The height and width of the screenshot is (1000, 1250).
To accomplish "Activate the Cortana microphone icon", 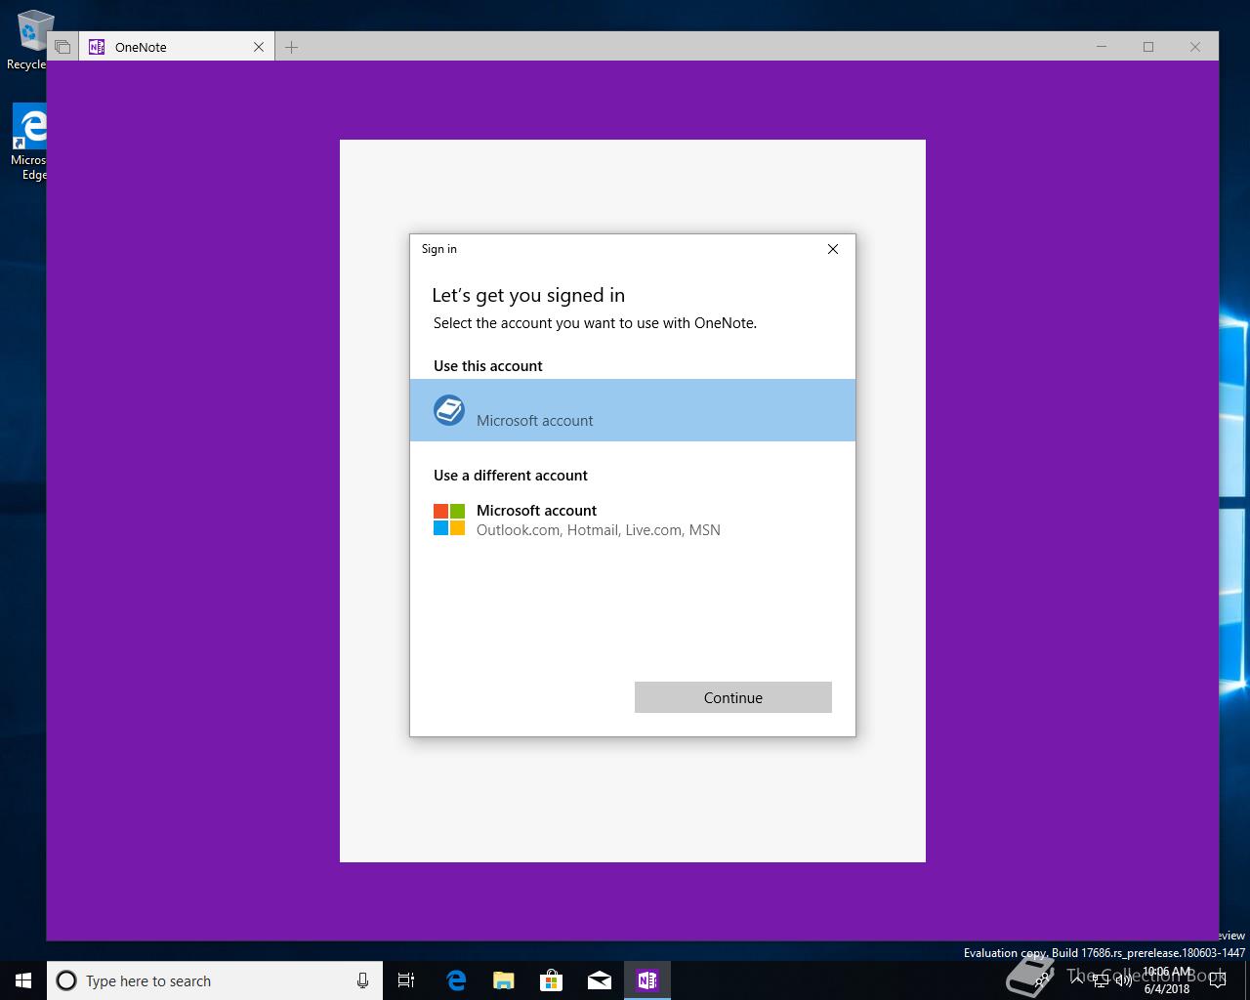I will [362, 980].
